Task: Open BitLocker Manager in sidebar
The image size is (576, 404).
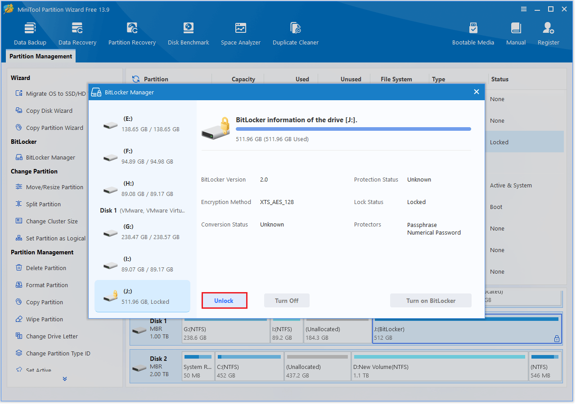Action: click(45, 157)
